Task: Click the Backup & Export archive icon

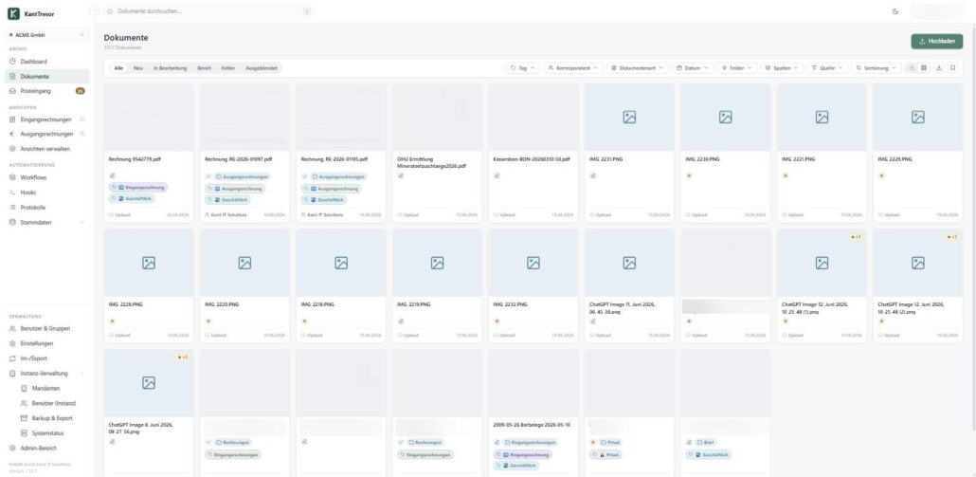Action: [25, 418]
